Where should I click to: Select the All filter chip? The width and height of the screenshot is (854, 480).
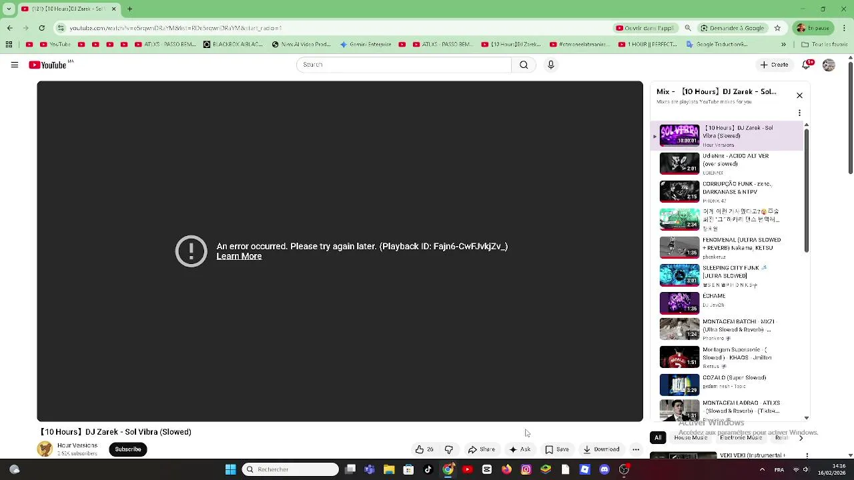click(658, 438)
